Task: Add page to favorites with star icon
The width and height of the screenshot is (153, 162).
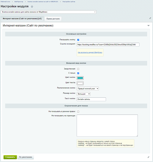Action: 32,6
